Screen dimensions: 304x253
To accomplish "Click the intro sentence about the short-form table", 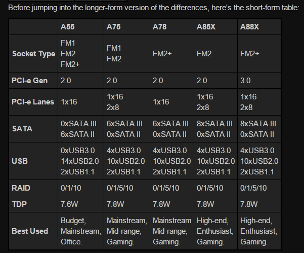I will pyautogui.click(x=154, y=8).
